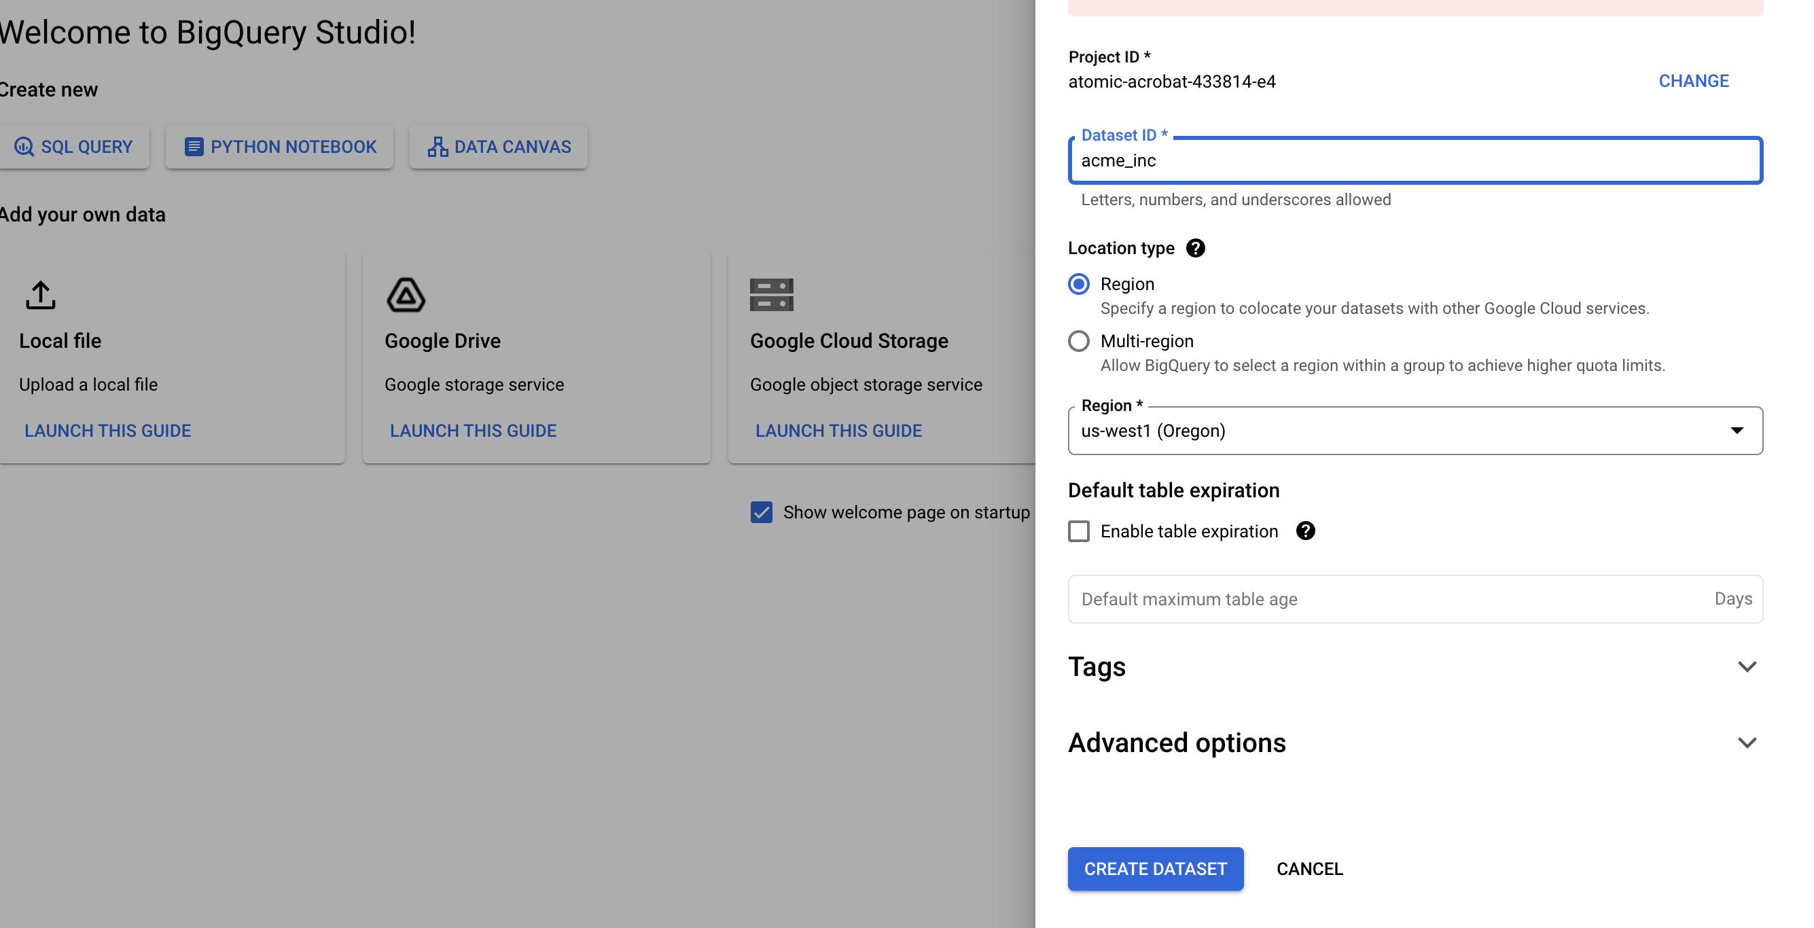Screen dimensions: 1814x928
Task: Click the project ID text atomic-acrobat-433814-e4
Action: [x=1172, y=82]
